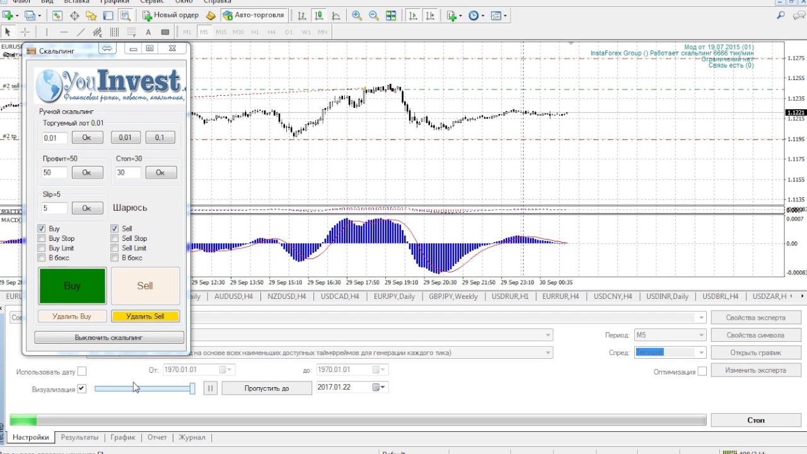Check the 'Использовать дату' checkbox
The image size is (807, 454).
click(82, 372)
